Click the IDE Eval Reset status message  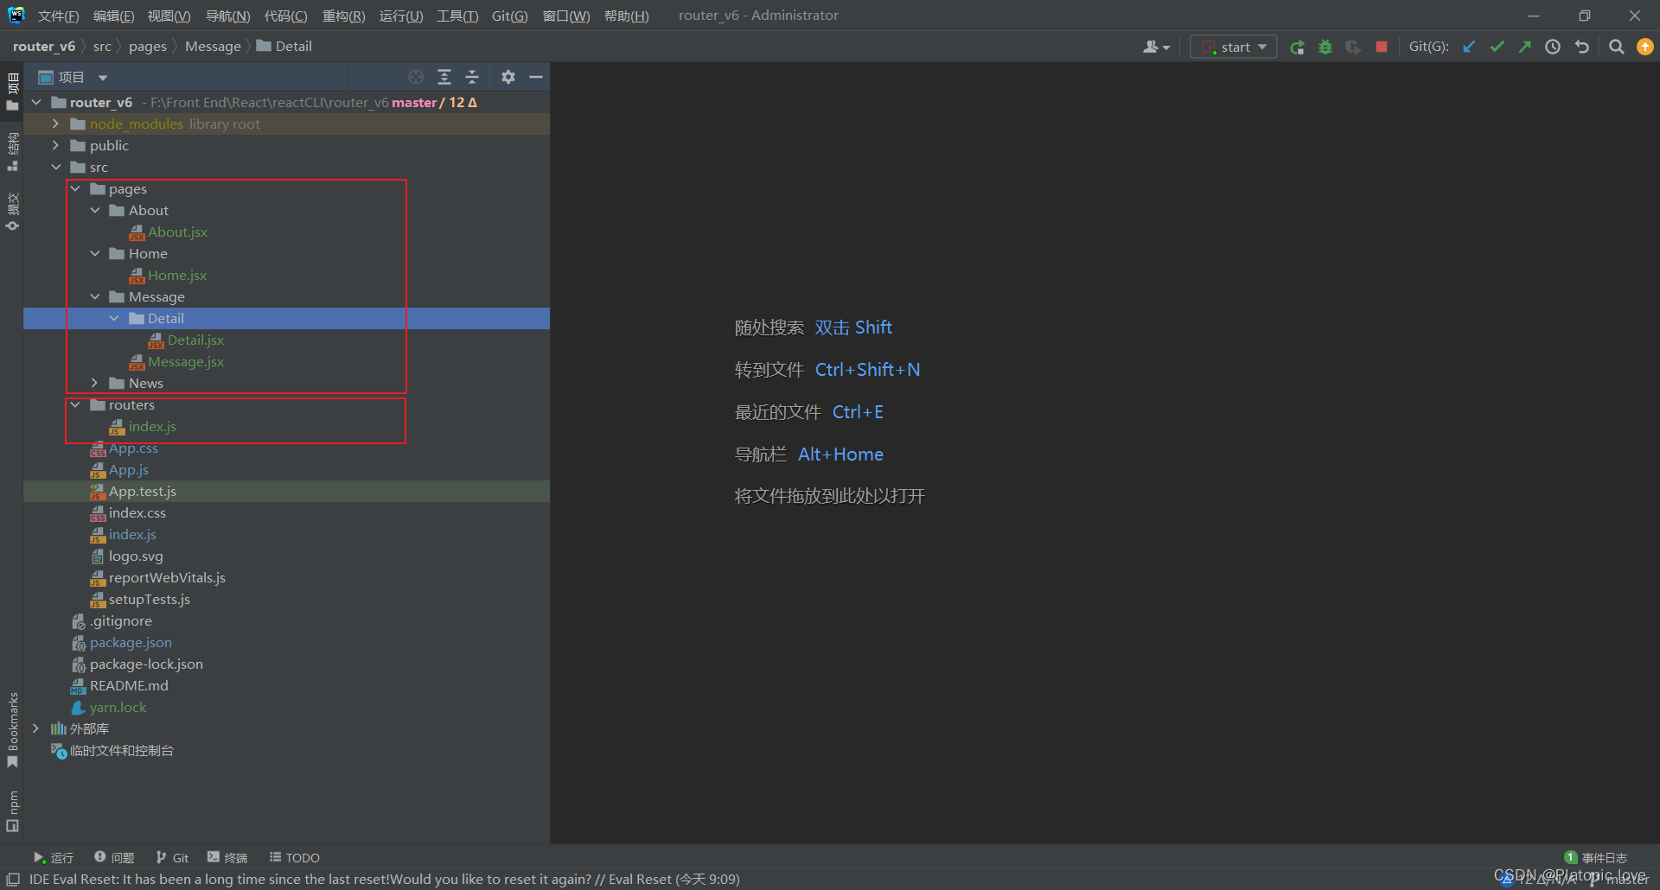(x=384, y=879)
